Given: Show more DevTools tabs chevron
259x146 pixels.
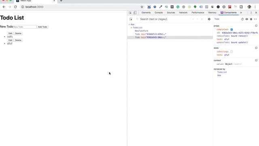Looking at the screenshot, I should (241, 13).
